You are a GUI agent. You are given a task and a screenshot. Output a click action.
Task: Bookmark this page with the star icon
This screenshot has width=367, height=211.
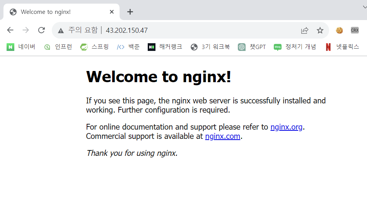(320, 30)
